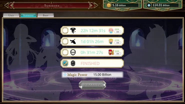The image size is (185, 104).
Task: Click the black gem summon icon
Action: pos(73,63)
